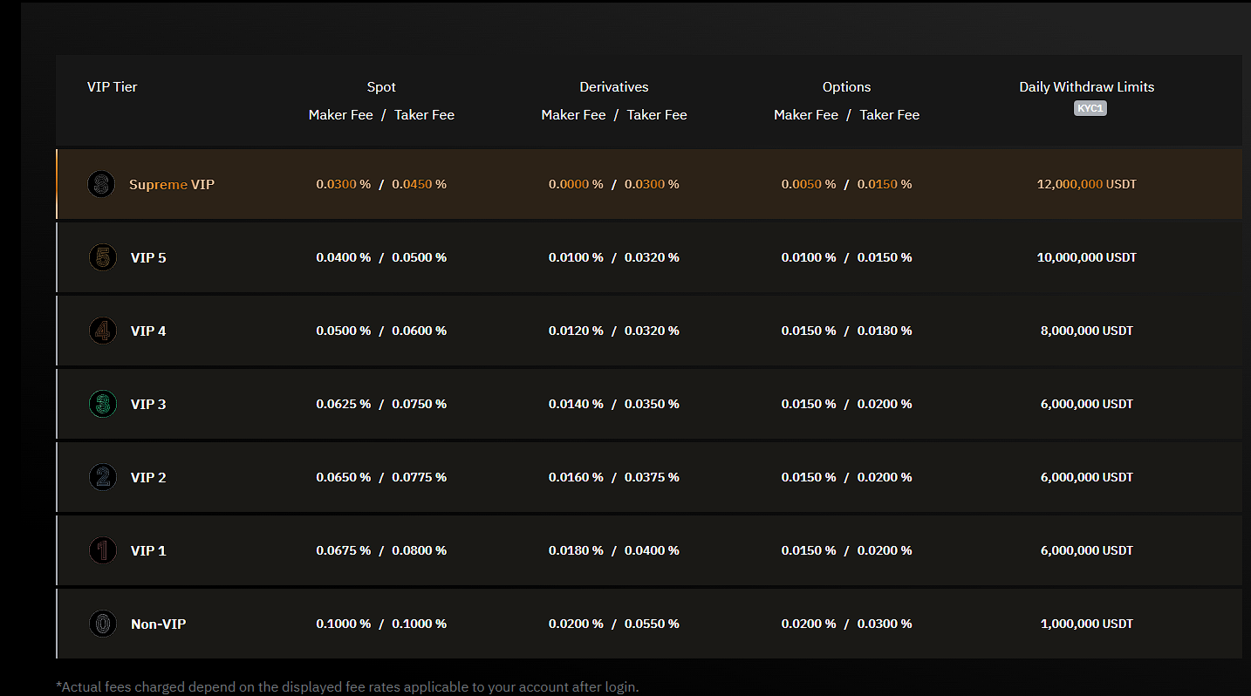Select the green VIP 3 badge icon

[x=102, y=404]
